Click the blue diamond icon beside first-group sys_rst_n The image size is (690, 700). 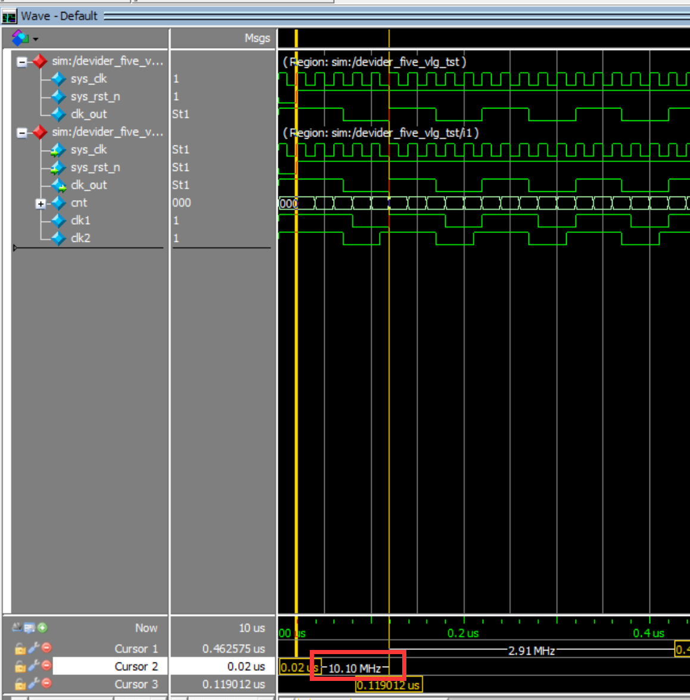click(58, 97)
